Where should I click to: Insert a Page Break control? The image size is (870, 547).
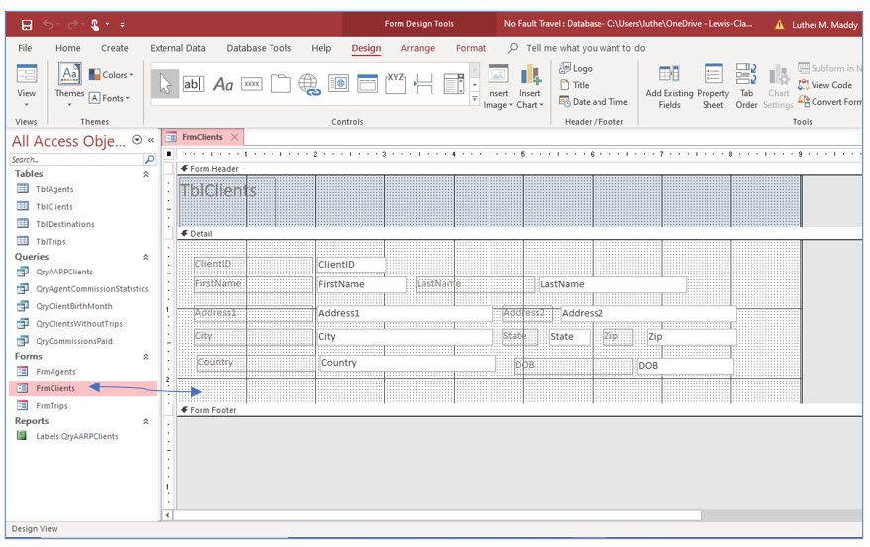(424, 84)
